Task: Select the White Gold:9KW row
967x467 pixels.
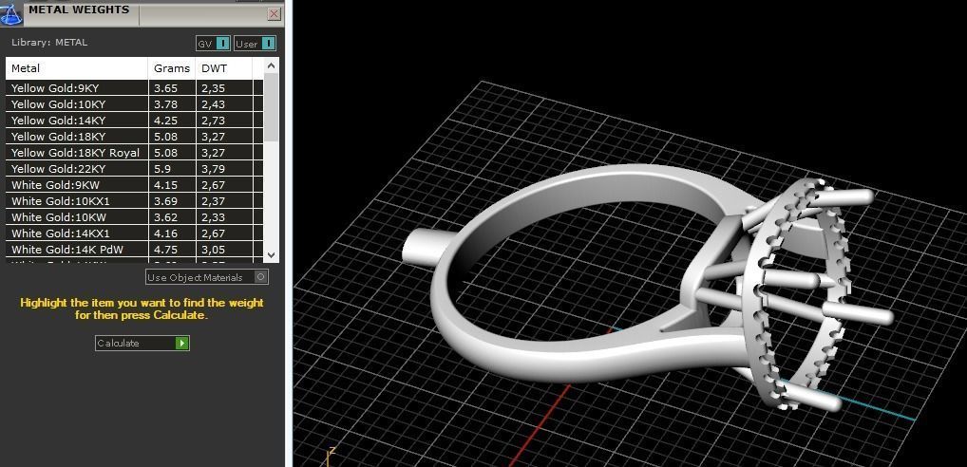Action: point(135,184)
